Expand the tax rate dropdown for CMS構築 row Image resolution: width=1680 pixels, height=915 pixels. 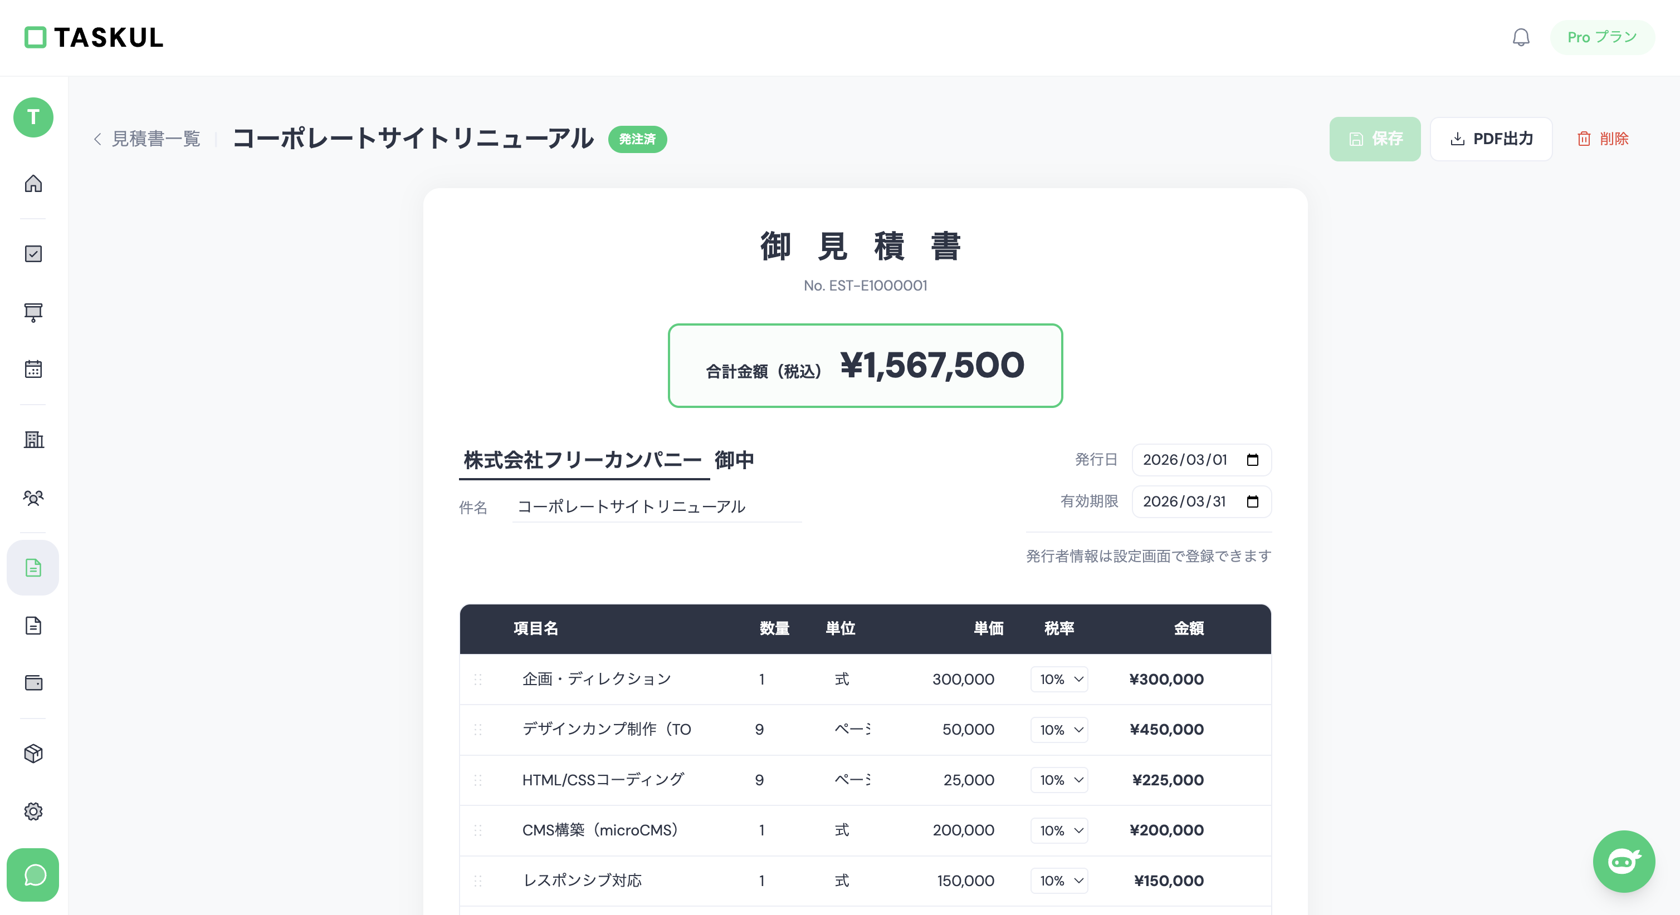(1059, 830)
